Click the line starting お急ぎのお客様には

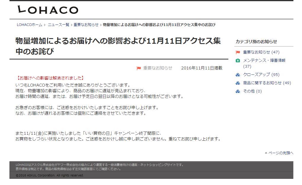click(x=87, y=108)
